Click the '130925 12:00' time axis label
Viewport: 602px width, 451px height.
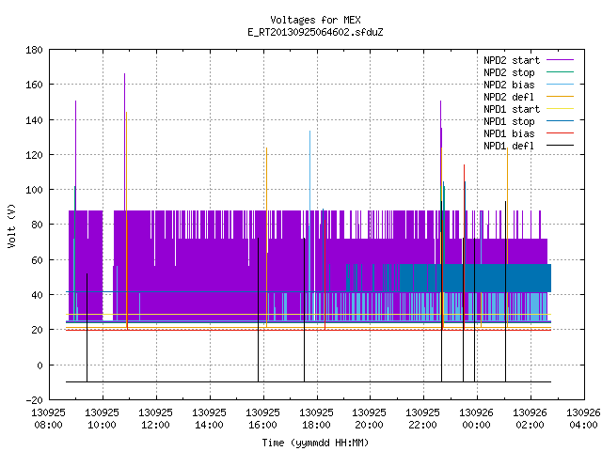tap(155, 419)
